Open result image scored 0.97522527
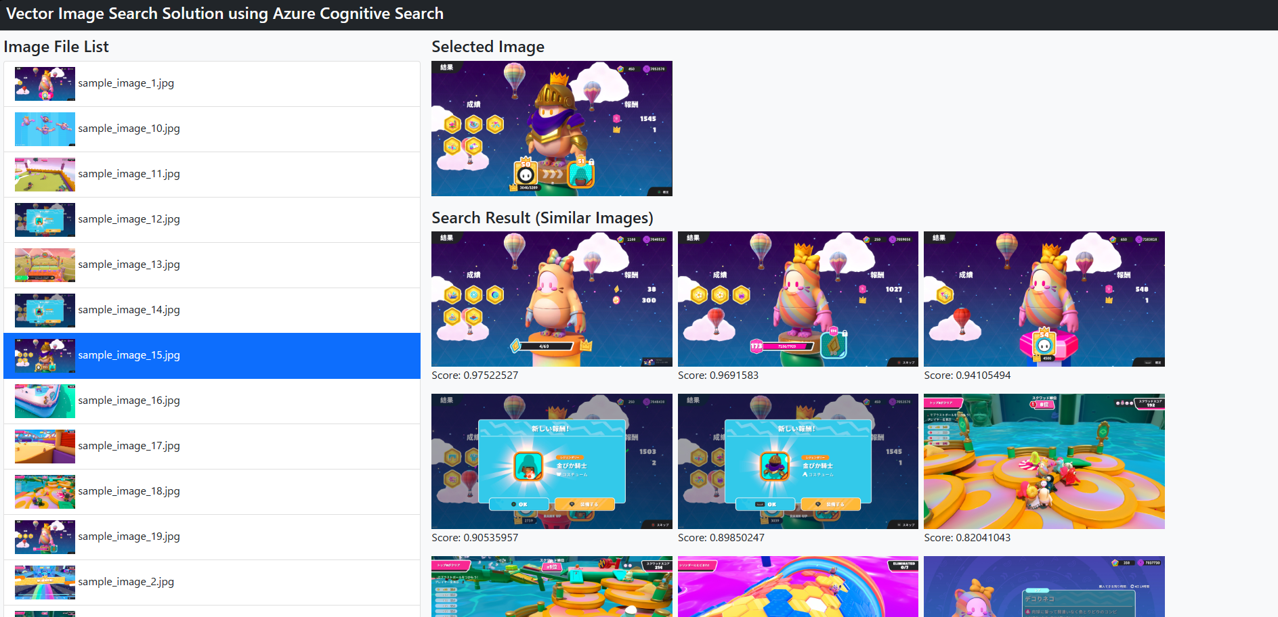1278x617 pixels. [552, 299]
